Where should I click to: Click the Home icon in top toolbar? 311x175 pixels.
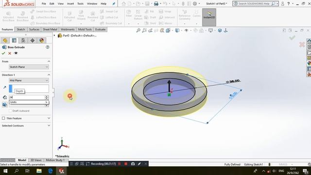click(x=123, y=3)
